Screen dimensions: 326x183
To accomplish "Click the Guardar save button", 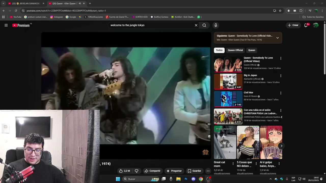I will [x=194, y=171].
